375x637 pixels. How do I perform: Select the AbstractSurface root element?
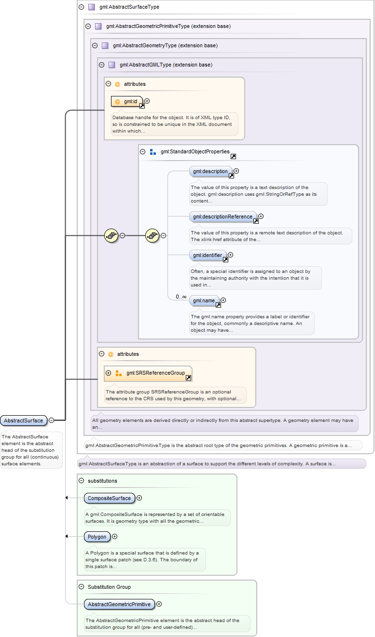click(24, 420)
